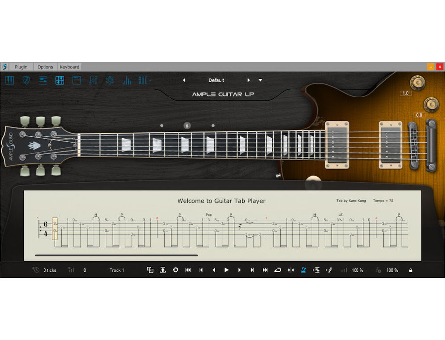Toggle the blue metronome icon
Image resolution: width=445 pixels, height=340 pixels.
tap(303, 270)
